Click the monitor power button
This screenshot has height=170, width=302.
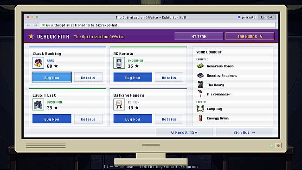pyautogui.click(x=278, y=145)
